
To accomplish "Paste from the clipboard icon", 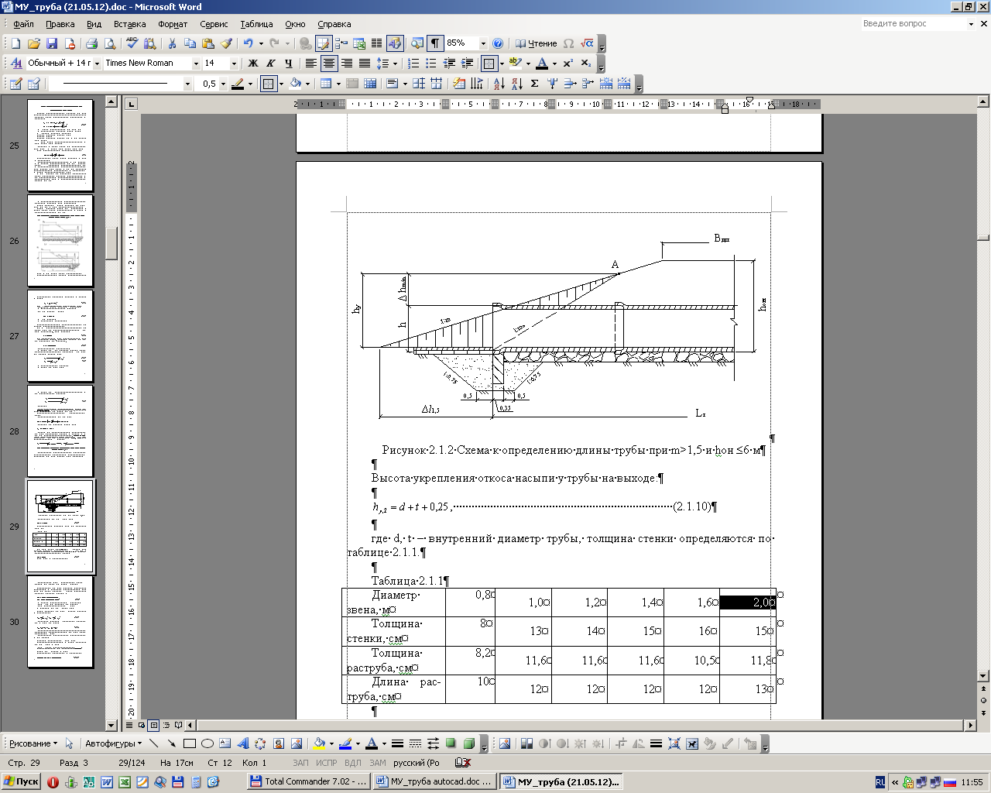I will tap(207, 43).
